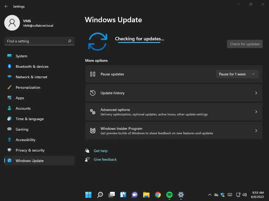Click the Checking for updates... status text
This screenshot has width=269, height=201.
click(x=139, y=39)
